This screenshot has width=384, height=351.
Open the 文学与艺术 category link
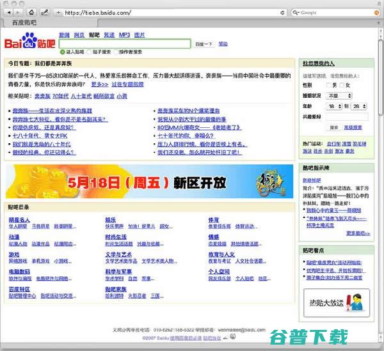(118, 254)
